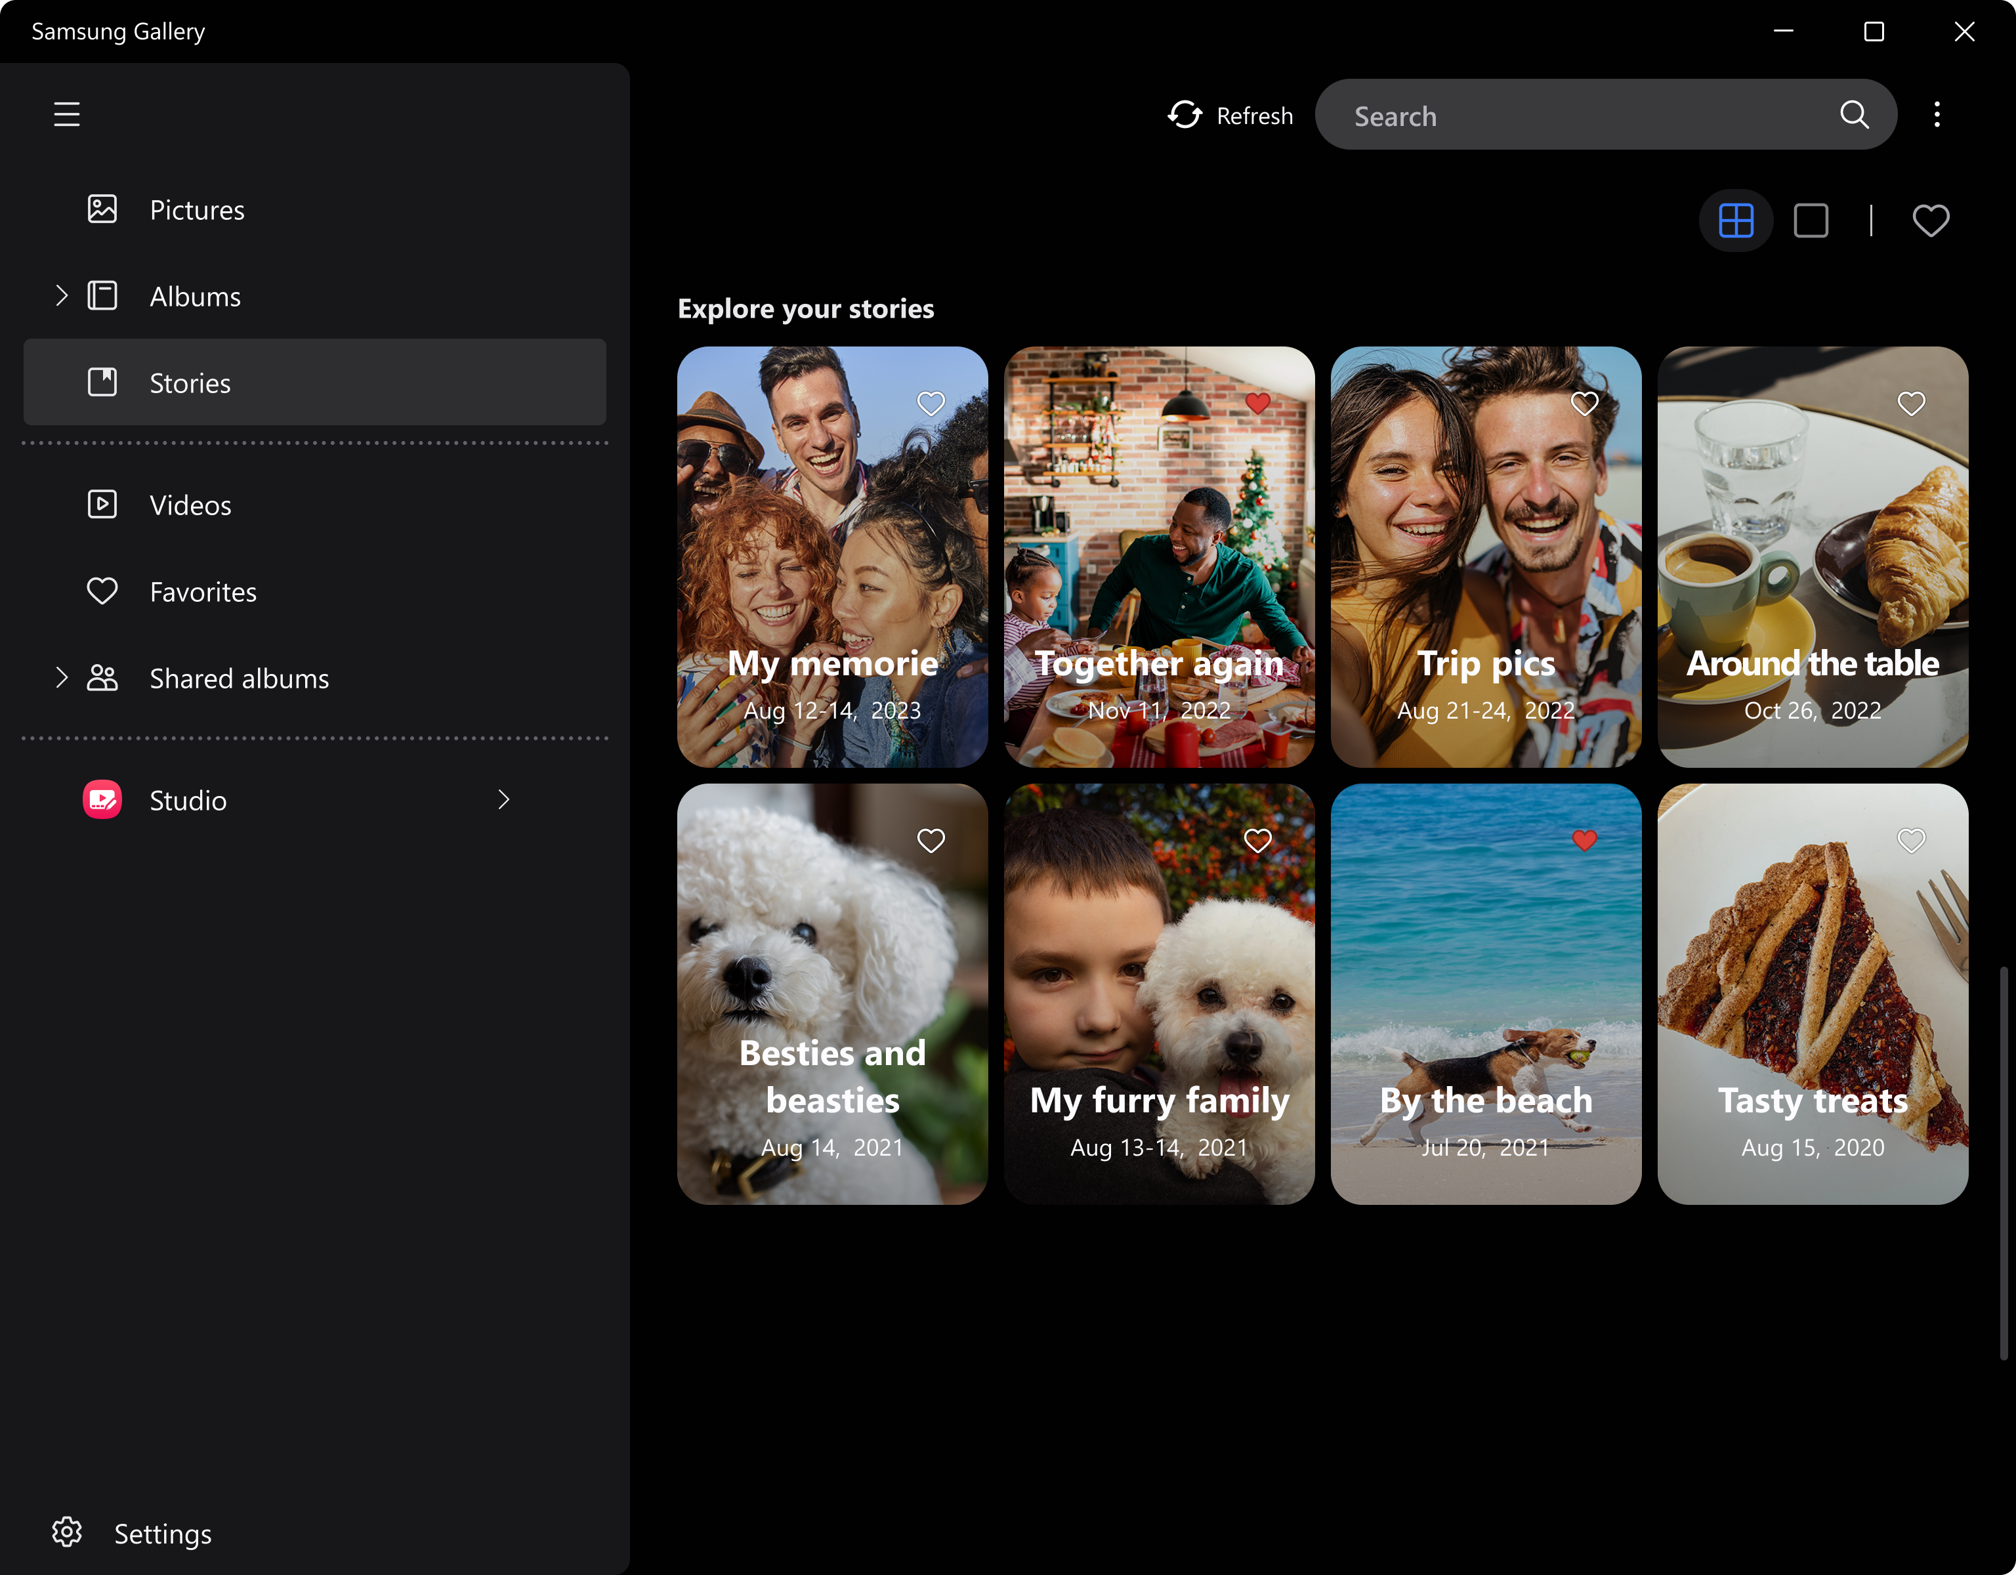Screen dimensions: 2016x1575
Task: Expand the Shared albums section
Action: point(61,678)
